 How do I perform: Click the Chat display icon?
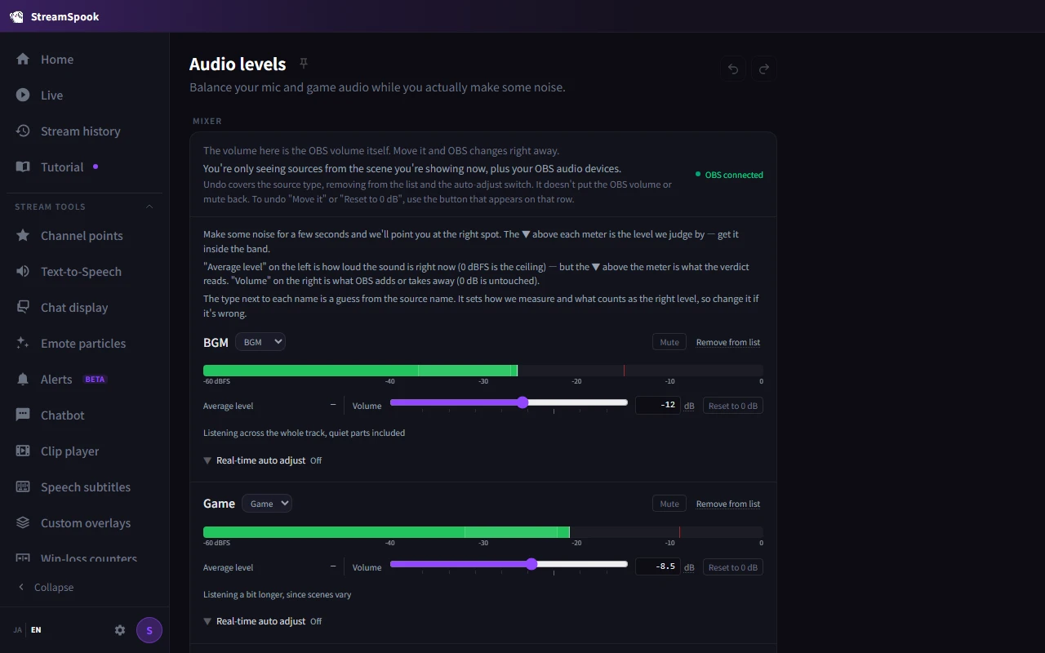coord(23,307)
